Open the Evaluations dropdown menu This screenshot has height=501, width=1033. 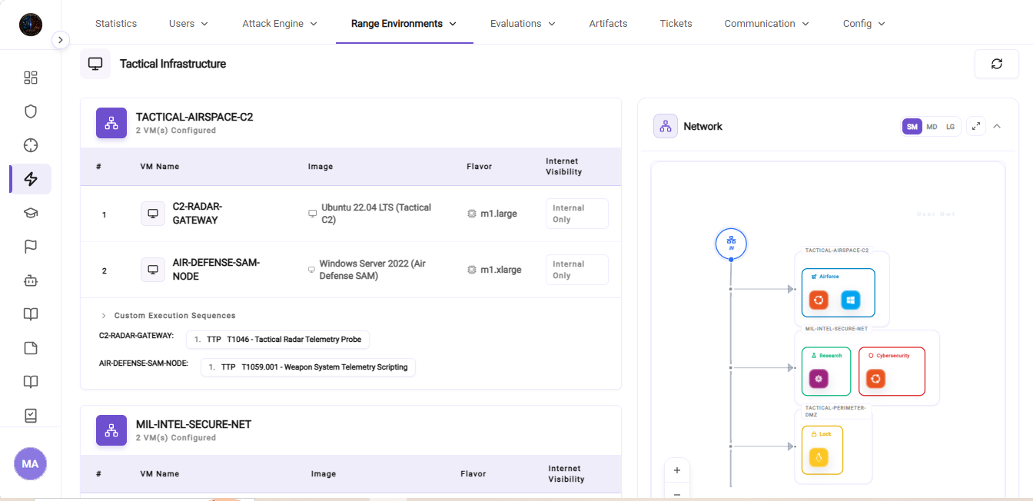tap(523, 24)
